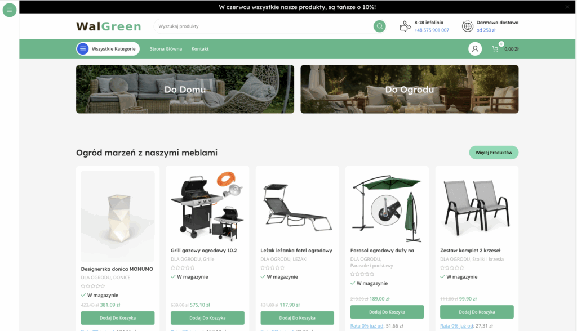Call phone number +48 575 901 007

(432, 30)
